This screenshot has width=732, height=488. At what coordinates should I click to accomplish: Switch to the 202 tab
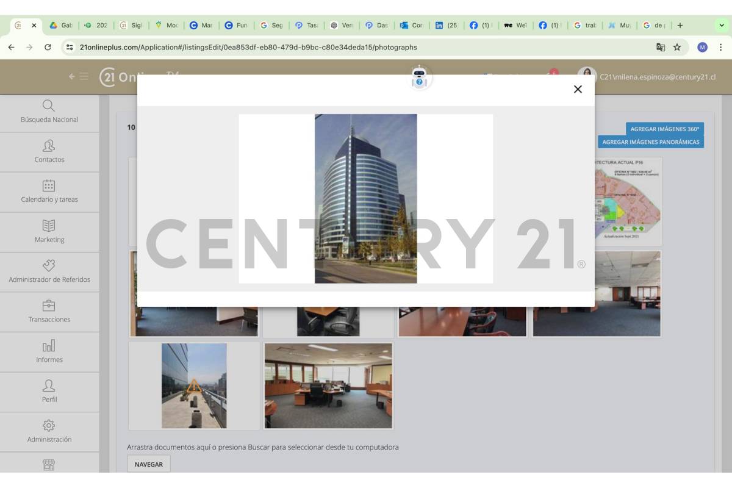tap(96, 26)
